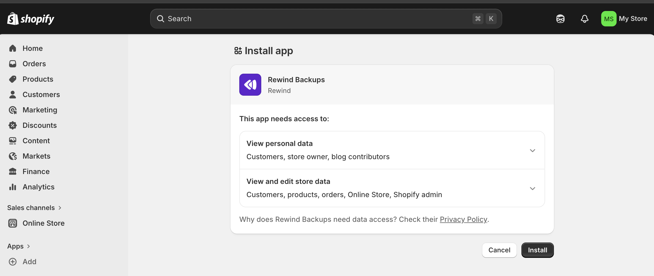Expand View and edit store data
This screenshot has width=654, height=276.
532,188
